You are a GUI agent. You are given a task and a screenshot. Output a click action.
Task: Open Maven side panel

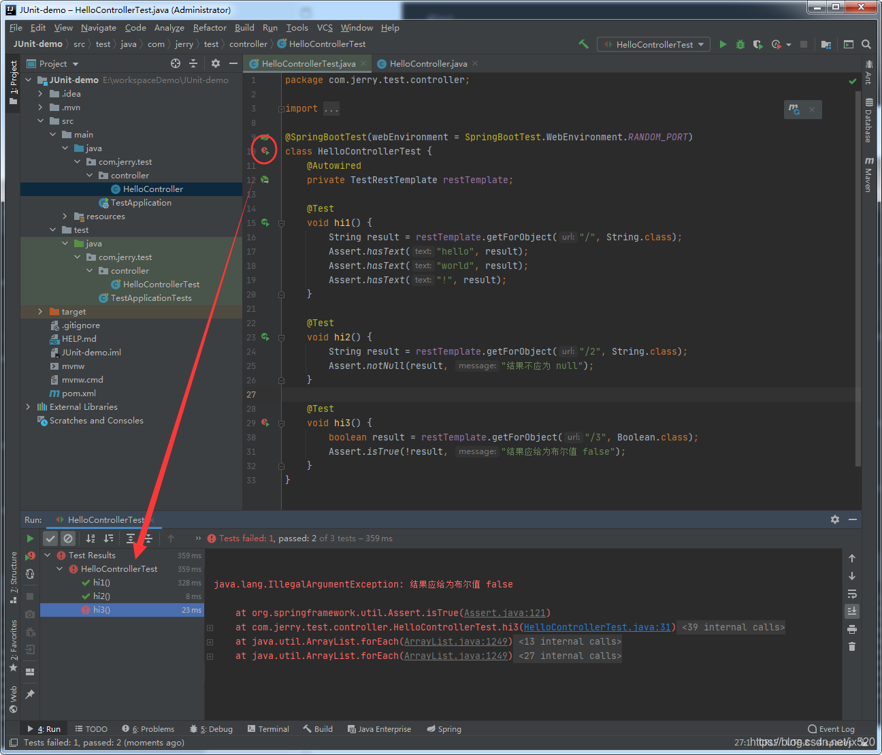868,174
